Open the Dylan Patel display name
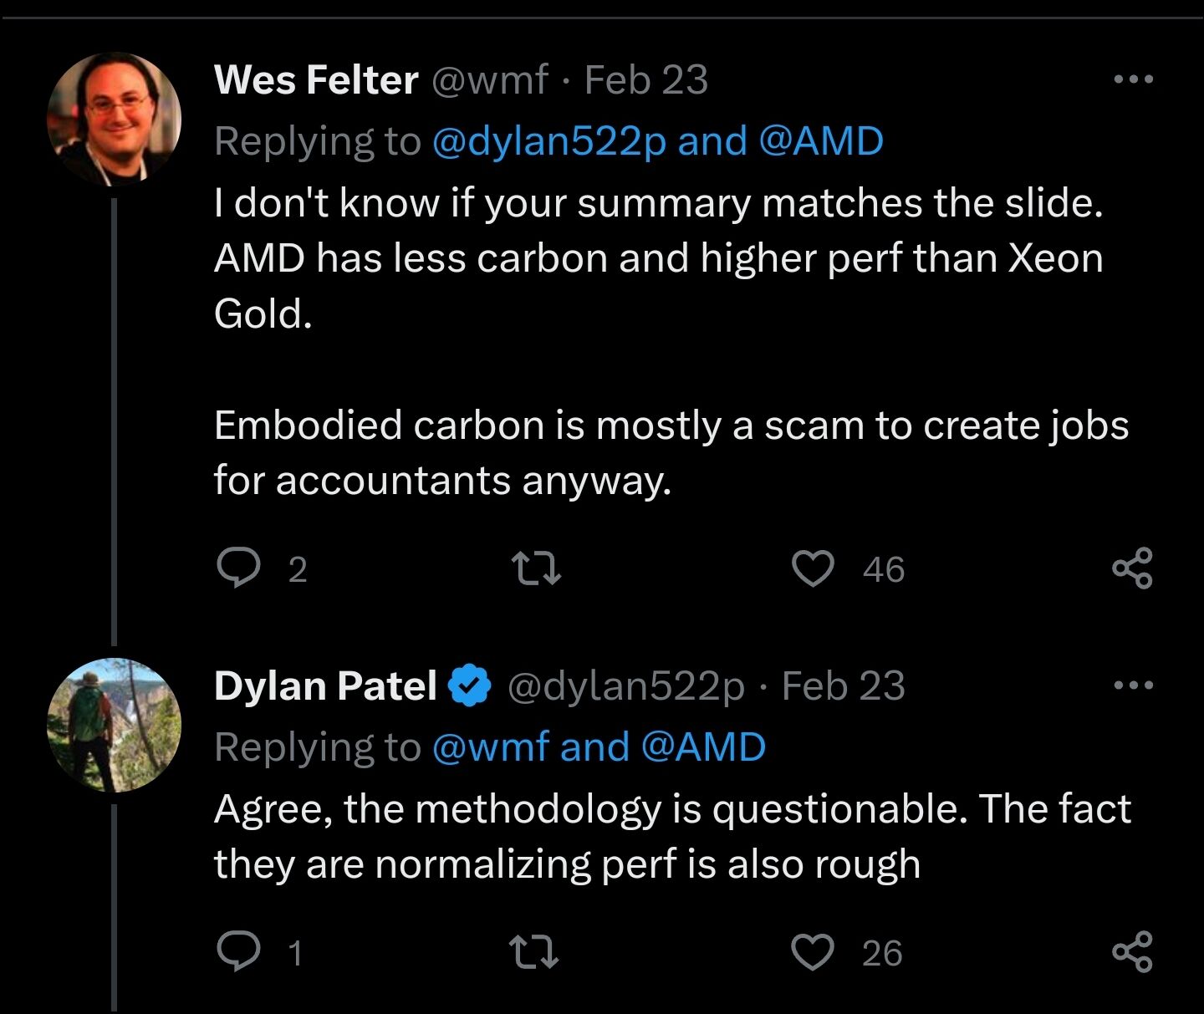Image resolution: width=1204 pixels, height=1014 pixels. pos(326,685)
